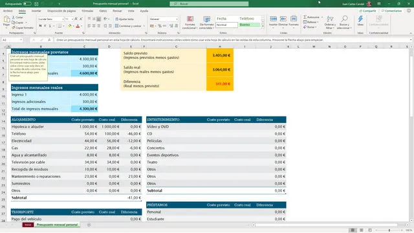This screenshot has width=414, height=233.
Task: Toggle italic K formatting
Action: click(45, 26)
